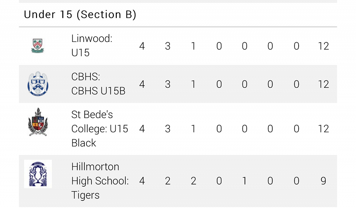Click the 4 games played in Hillmorton's row

coord(142,181)
